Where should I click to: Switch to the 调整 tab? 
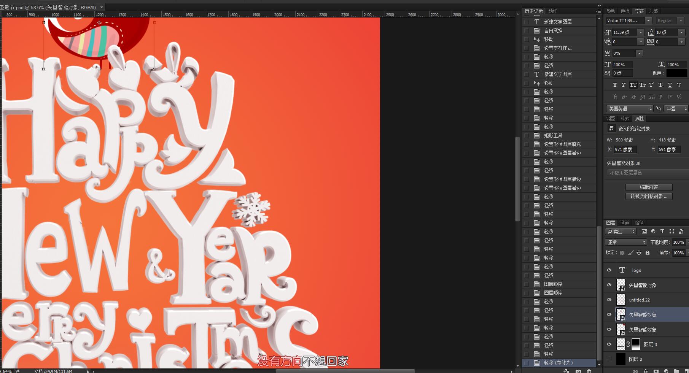tap(611, 118)
